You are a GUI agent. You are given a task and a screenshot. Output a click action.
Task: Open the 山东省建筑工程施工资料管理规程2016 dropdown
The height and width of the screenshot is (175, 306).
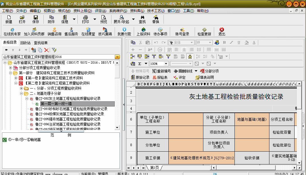[x=117, y=57]
